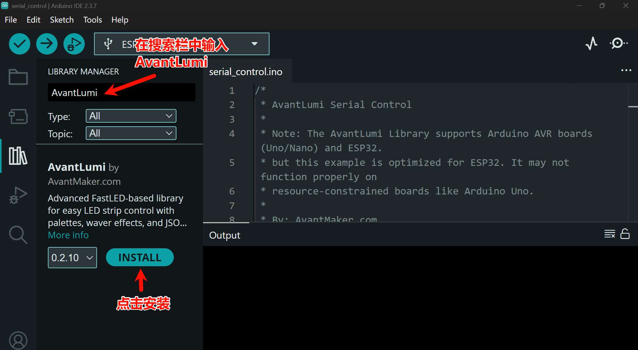Viewport: 638px width, 350px height.
Task: Open the File menu
Action: [x=11, y=20]
